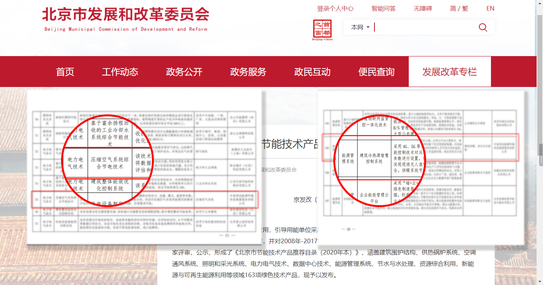Click the search magnifier icon
This screenshot has height=285, width=543.
tap(483, 27)
